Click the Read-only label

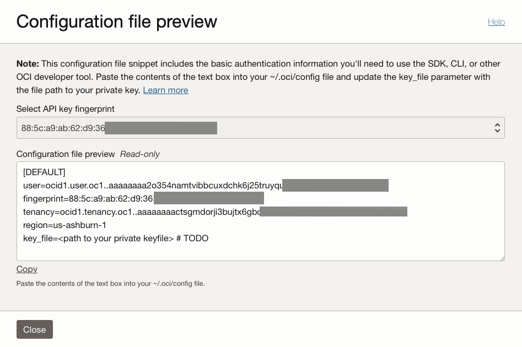139,154
